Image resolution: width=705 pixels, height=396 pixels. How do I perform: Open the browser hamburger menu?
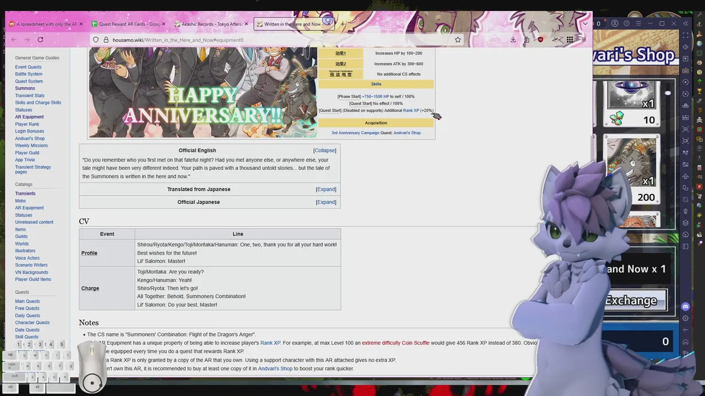point(583,40)
